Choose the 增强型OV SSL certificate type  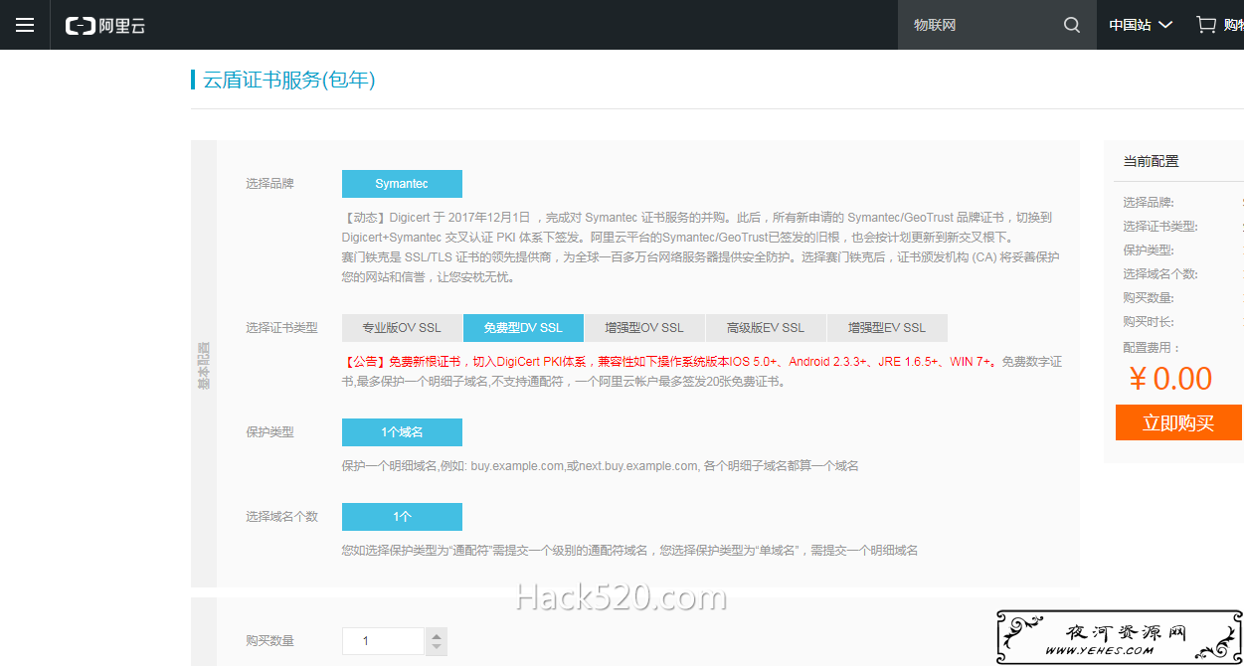pos(644,328)
